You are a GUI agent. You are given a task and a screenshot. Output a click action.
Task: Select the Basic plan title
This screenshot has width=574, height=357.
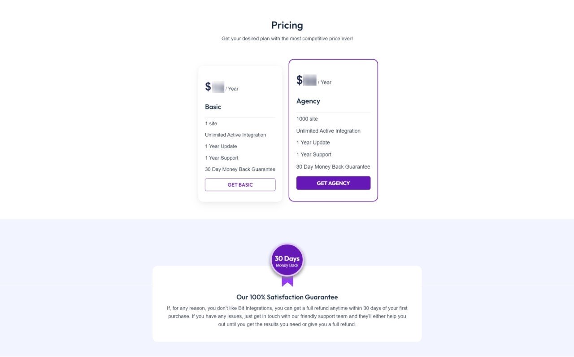pos(213,107)
